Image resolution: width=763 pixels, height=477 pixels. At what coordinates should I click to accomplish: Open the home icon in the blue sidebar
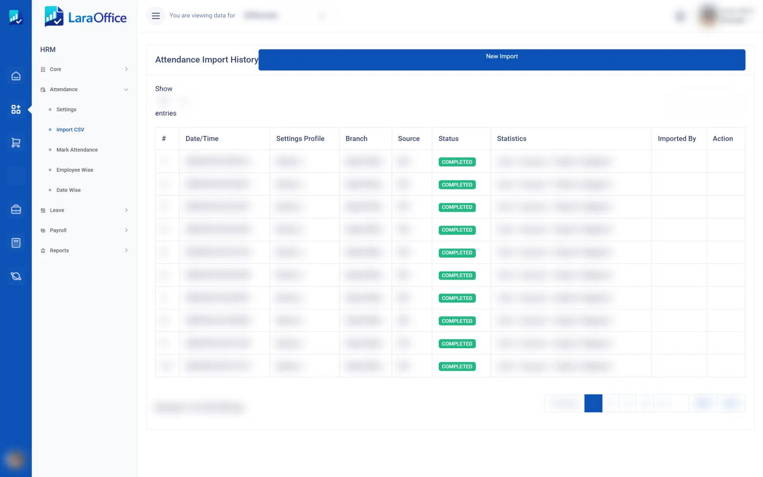pyautogui.click(x=16, y=76)
